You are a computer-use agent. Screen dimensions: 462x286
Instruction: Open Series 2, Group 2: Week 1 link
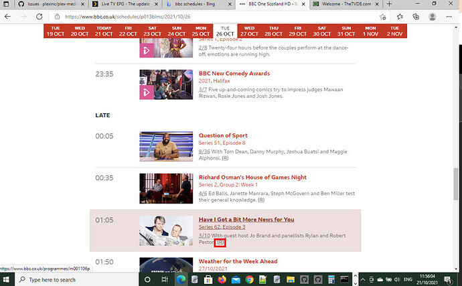[228, 185]
